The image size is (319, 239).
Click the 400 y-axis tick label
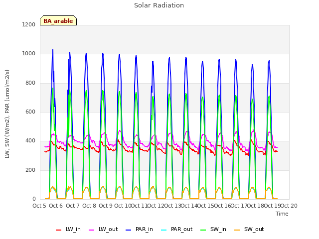coord(30,140)
